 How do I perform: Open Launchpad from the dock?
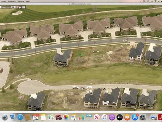click(x=5, y=117)
